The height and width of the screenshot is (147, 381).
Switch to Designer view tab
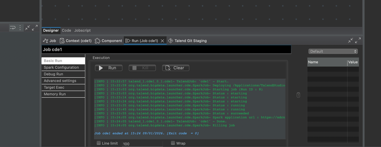pos(51,30)
